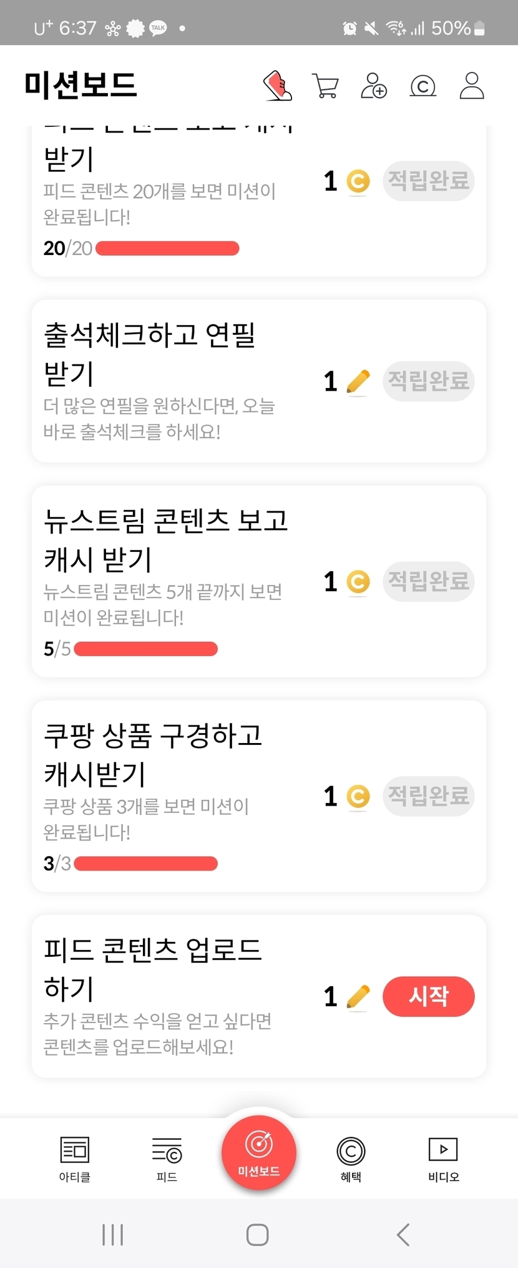Tap 적립완료 on the 쿠팡 상품 mission
This screenshot has width=518, height=1268.
click(x=428, y=796)
